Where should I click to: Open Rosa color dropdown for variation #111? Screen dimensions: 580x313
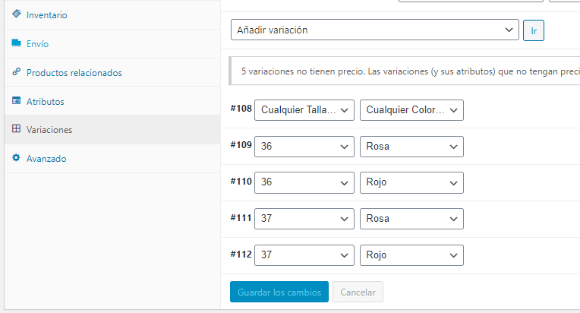tap(411, 219)
